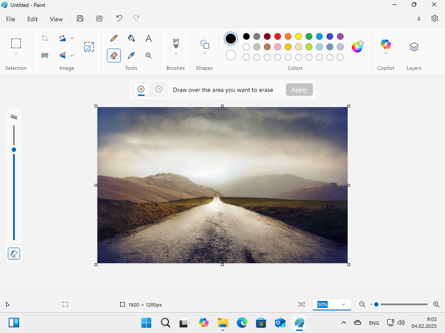This screenshot has height=333, width=445.
Task: Click the zoom percentage input field
Action: [327, 304]
